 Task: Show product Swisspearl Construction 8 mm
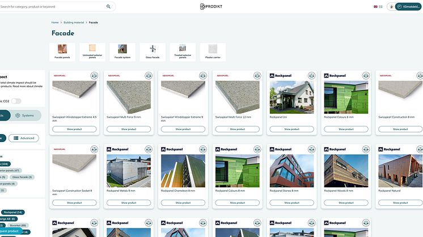click(x=400, y=129)
